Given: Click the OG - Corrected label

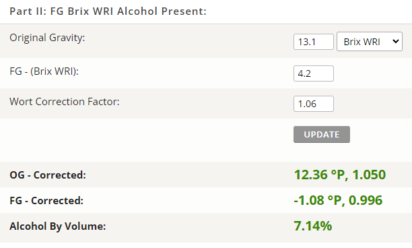Looking at the screenshot, I should coord(48,175).
